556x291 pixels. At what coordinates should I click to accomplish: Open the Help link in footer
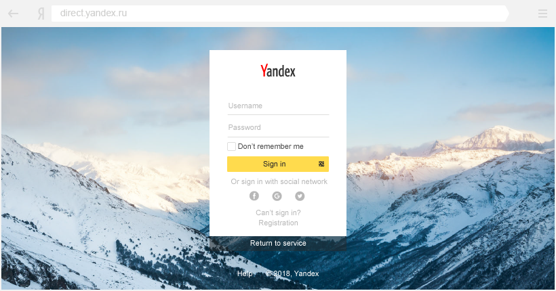tap(245, 273)
